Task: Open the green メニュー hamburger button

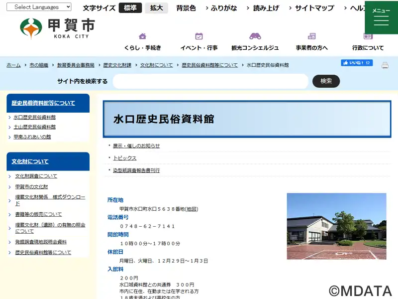Action: pyautogui.click(x=381, y=17)
